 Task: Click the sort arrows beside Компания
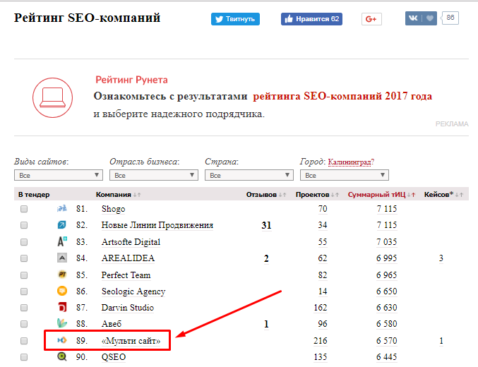tap(137, 195)
